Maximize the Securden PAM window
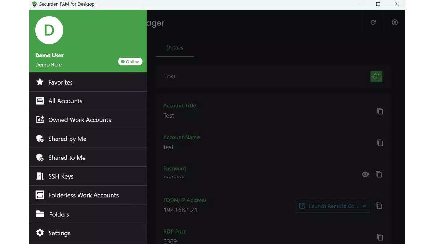This screenshot has width=434, height=244. click(x=378, y=4)
